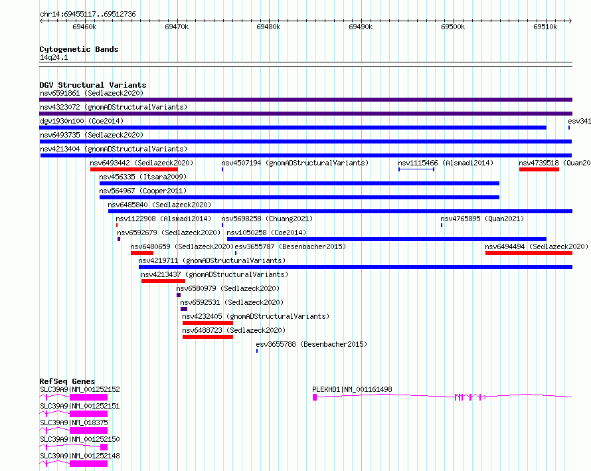Image resolution: width=591 pixels, height=471 pixels.
Task: Select the SLC39A9|NM_001252148 gene label
Action: (80, 456)
